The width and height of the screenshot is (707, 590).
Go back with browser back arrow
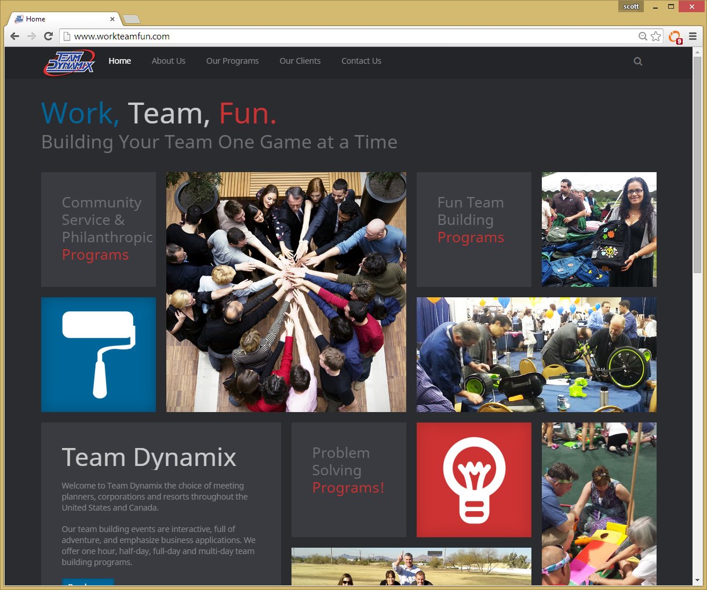pos(15,36)
